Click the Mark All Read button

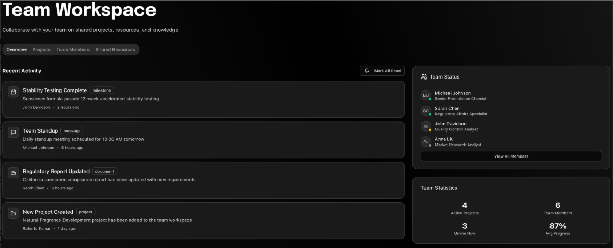(382, 71)
